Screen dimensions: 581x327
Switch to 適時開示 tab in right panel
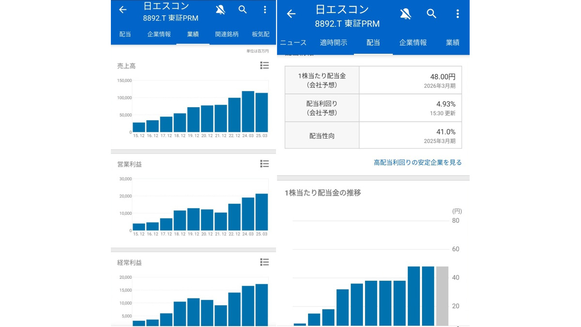point(334,43)
